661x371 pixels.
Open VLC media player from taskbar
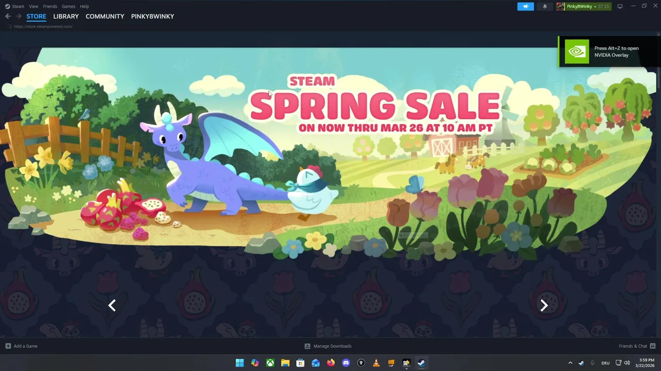(x=376, y=363)
